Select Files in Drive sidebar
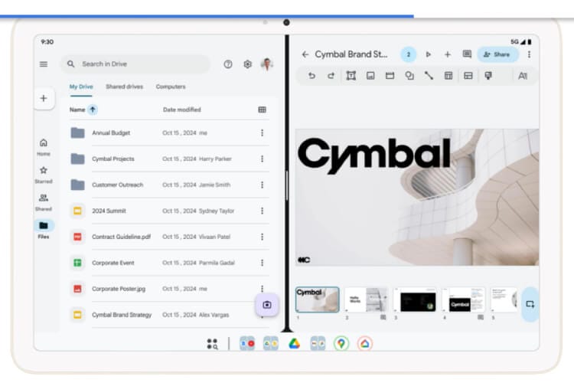This screenshot has width=574, height=383. 44,230
